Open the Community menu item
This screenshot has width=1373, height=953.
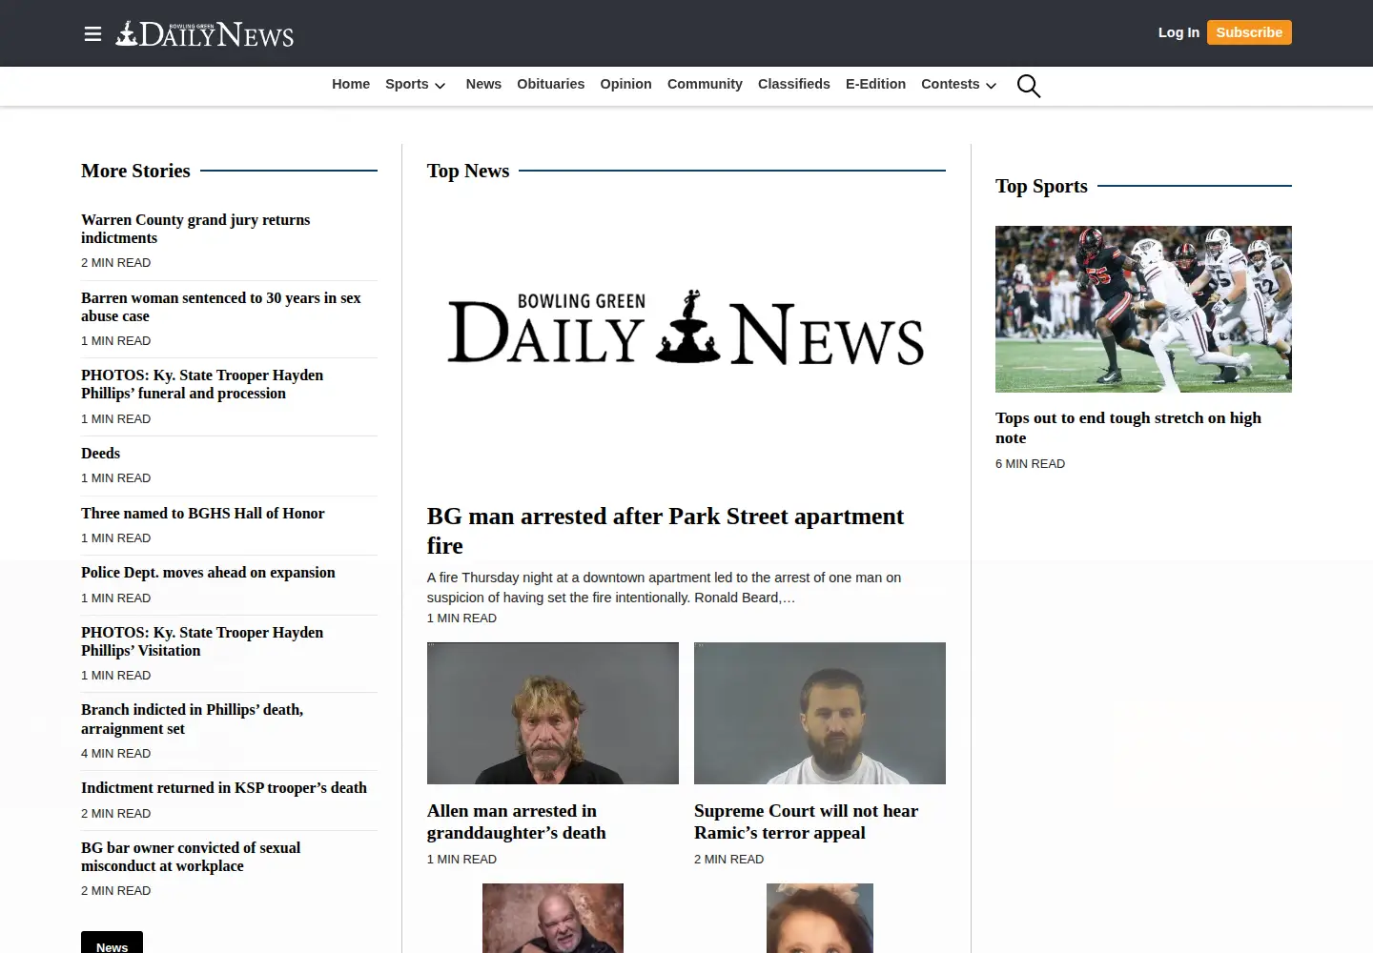coord(705,84)
